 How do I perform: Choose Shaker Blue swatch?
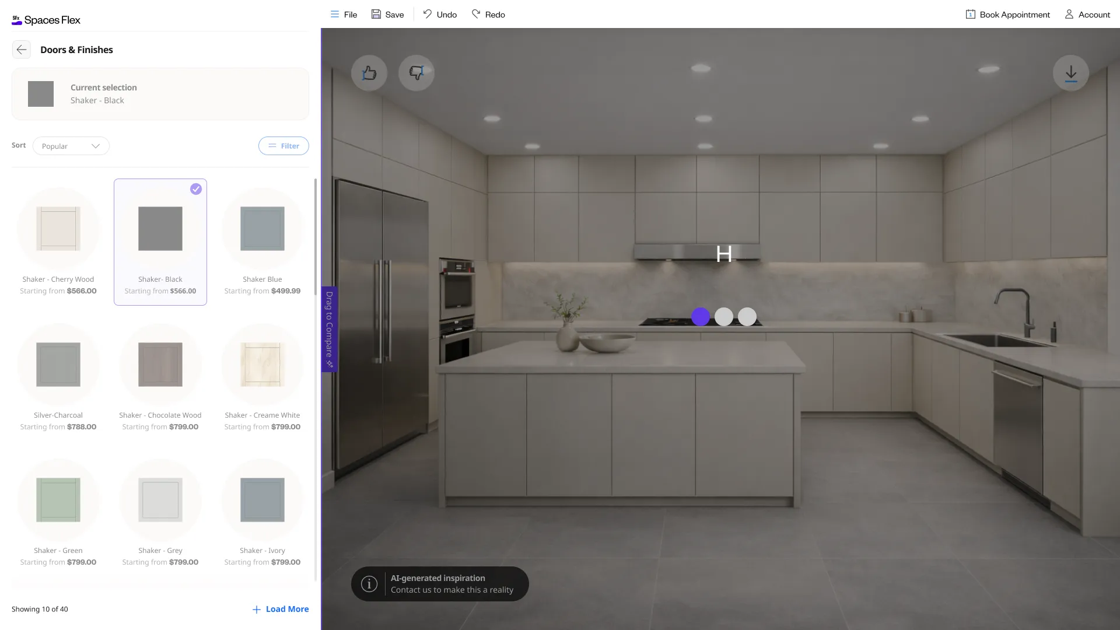tap(262, 229)
